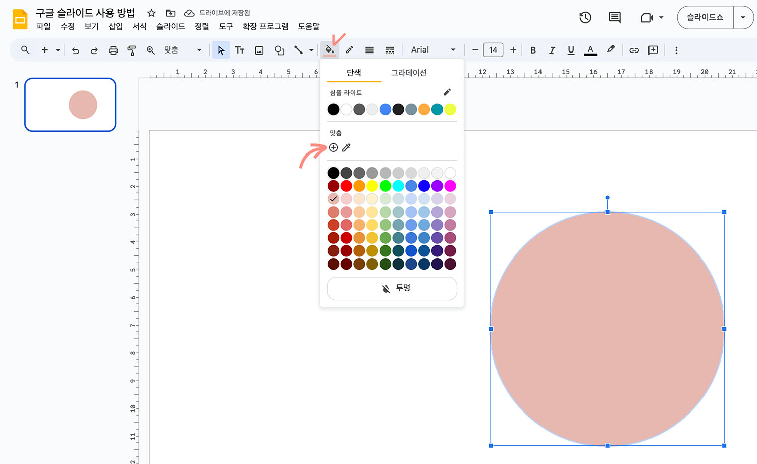
Task: Open the 수정 menu
Action: tap(68, 26)
